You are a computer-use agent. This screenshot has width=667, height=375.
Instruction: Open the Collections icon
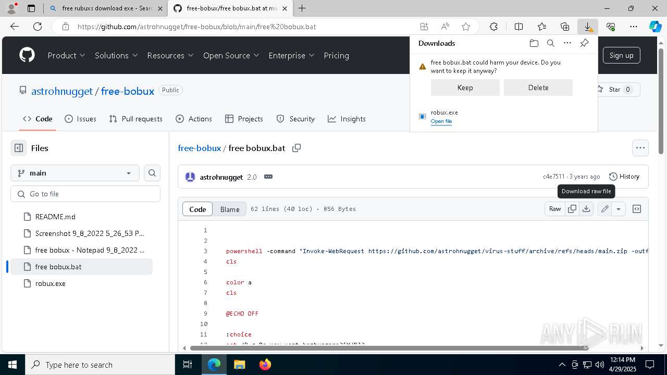[565, 27]
